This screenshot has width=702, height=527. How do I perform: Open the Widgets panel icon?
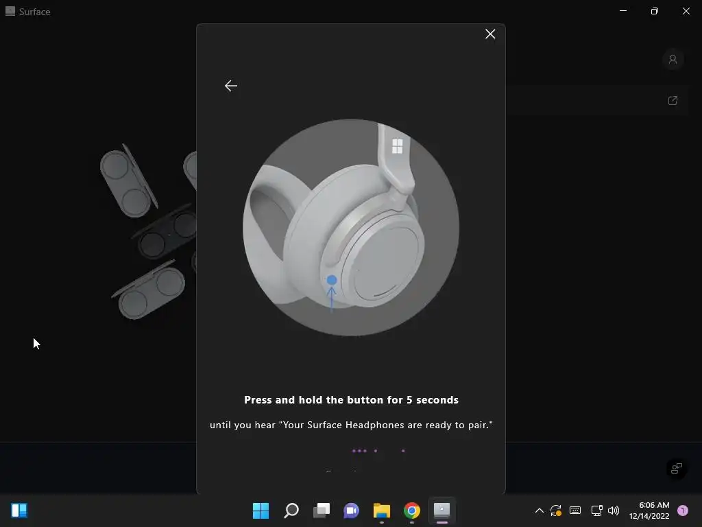[x=19, y=511]
